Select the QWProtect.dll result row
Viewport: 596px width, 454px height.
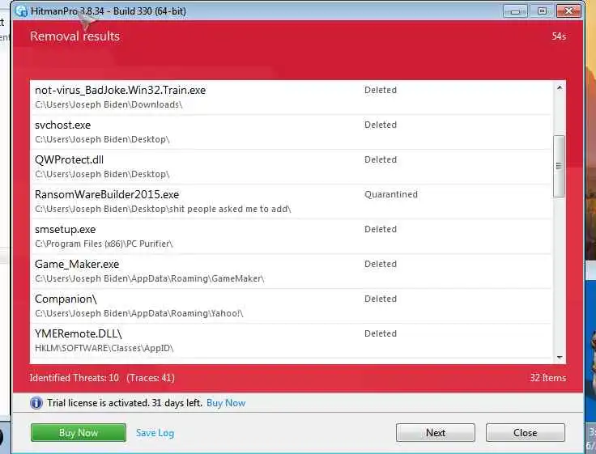click(291, 167)
